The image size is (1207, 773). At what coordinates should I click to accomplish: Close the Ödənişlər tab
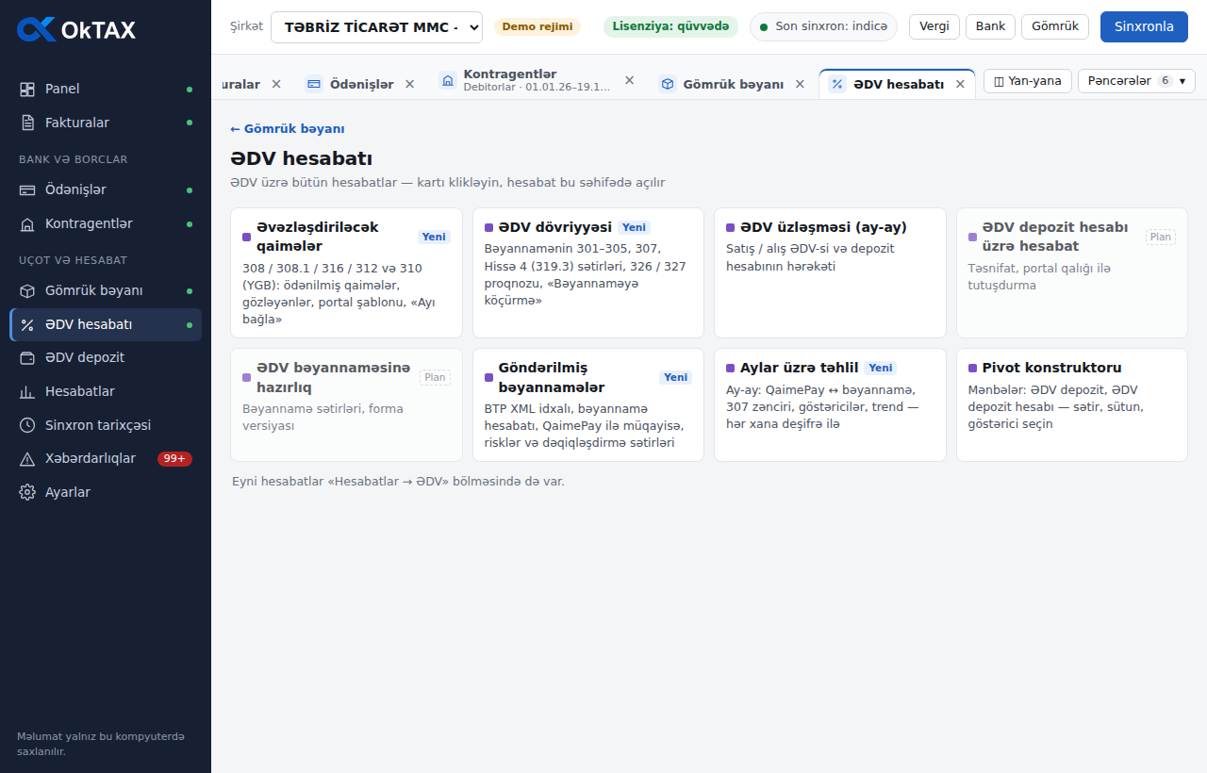(x=409, y=84)
